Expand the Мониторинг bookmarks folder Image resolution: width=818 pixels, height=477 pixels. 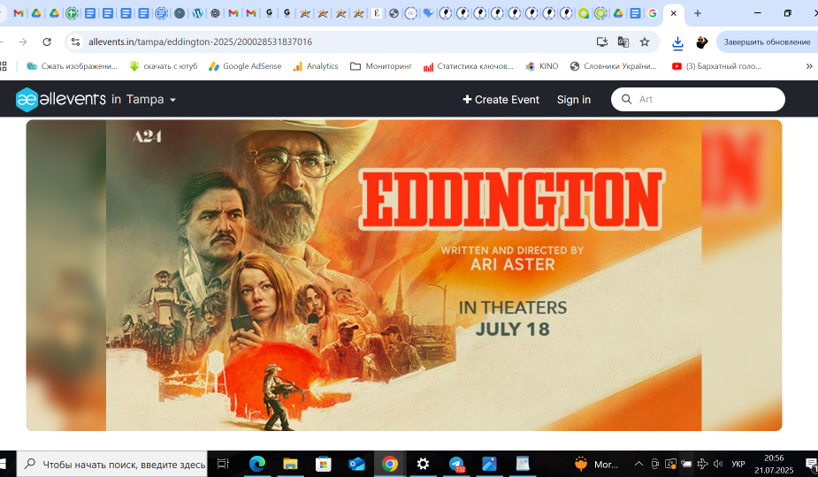coord(381,66)
